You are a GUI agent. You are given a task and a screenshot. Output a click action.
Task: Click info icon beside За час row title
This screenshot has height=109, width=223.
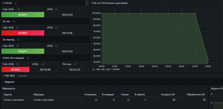pos(14,21)
